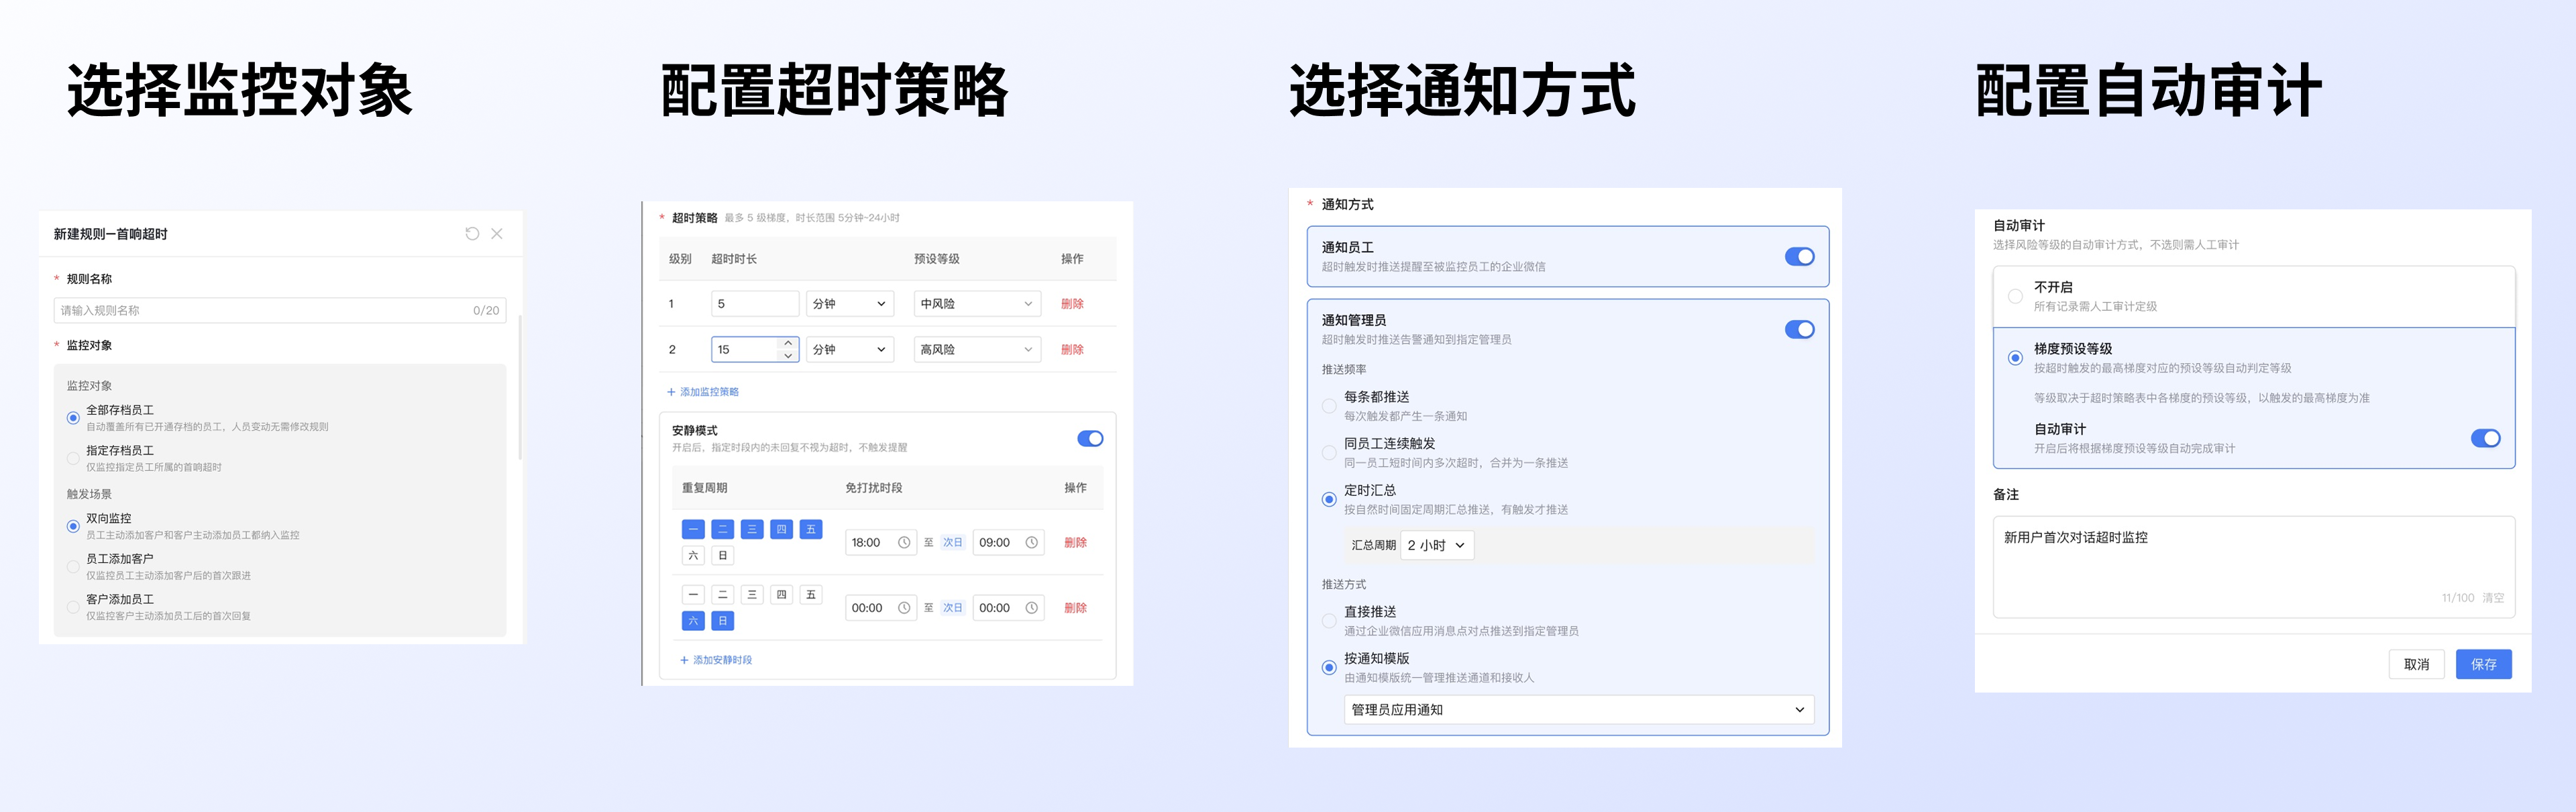Toggle the 通知员工 switch

click(x=1799, y=257)
